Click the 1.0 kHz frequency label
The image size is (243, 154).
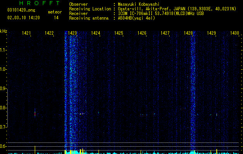pos(3,69)
